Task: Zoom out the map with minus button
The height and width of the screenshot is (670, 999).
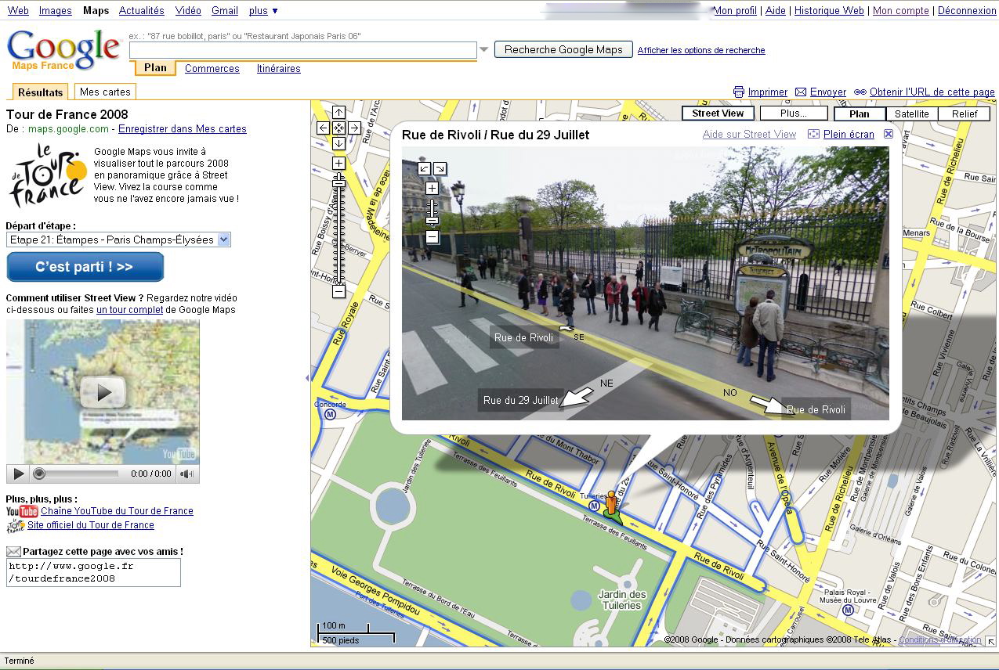Action: point(338,291)
